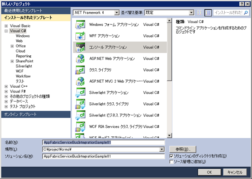This screenshot has height=179, width=252.
Task: Open the 場所 location dropdown arrow
Action: (x=162, y=149)
